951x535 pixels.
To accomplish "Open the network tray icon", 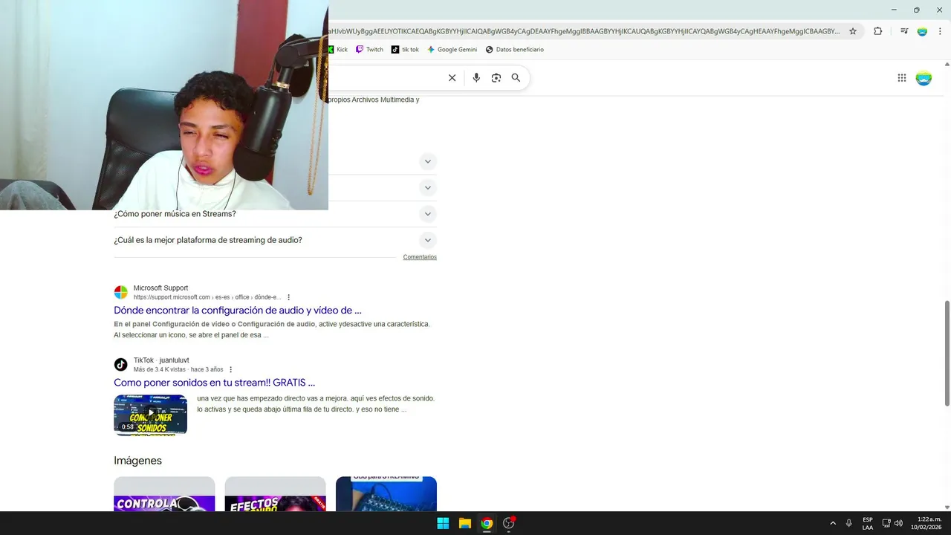I will [886, 523].
